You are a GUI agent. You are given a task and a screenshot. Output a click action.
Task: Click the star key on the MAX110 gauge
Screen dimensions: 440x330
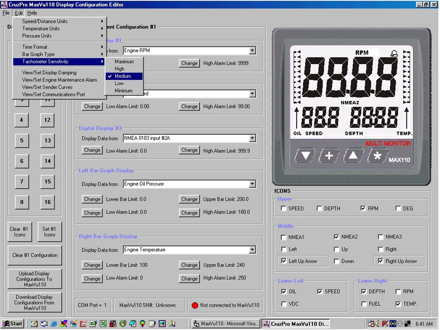pyautogui.click(x=377, y=155)
